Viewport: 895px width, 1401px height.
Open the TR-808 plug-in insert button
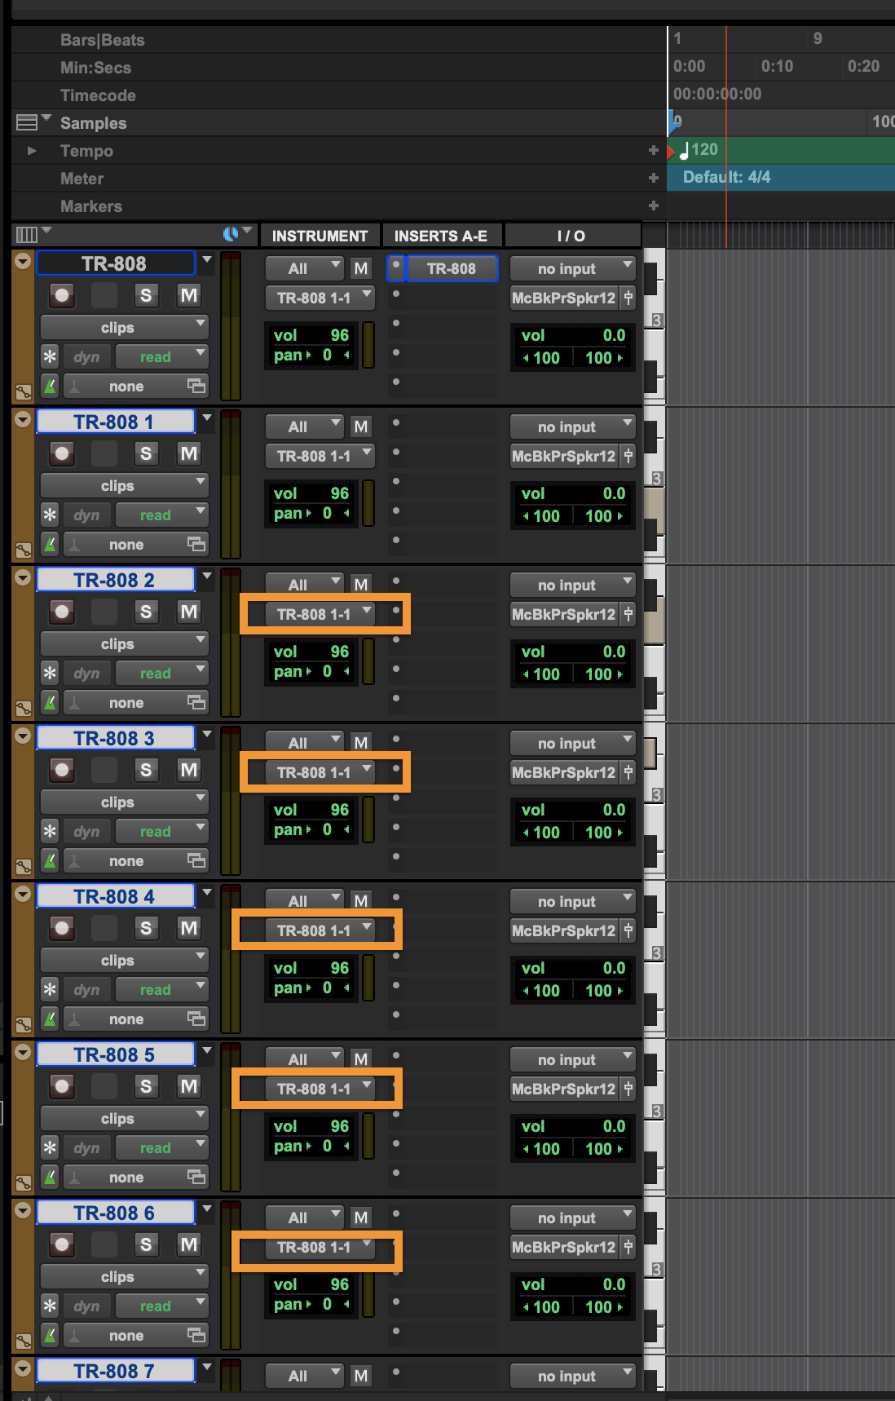[452, 268]
